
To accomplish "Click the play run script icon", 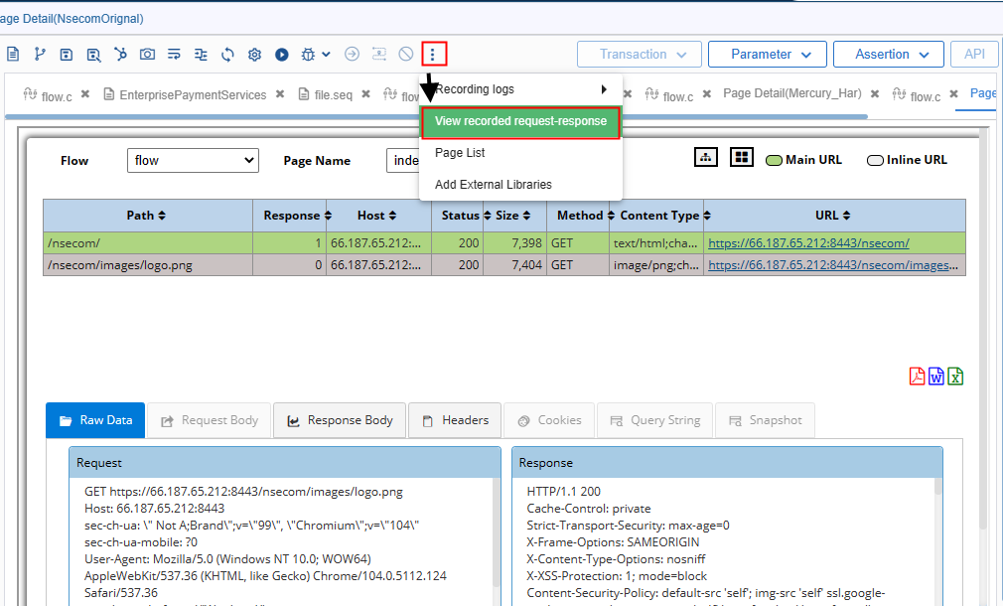I will coord(281,55).
